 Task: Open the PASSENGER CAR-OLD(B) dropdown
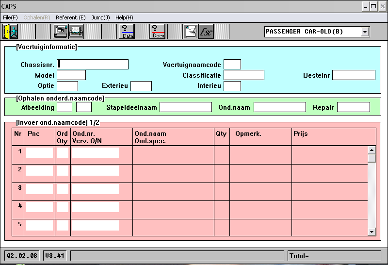pyautogui.click(x=365, y=32)
